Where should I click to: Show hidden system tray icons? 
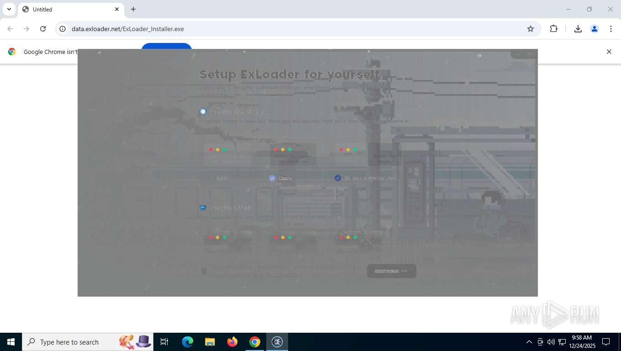click(x=529, y=342)
